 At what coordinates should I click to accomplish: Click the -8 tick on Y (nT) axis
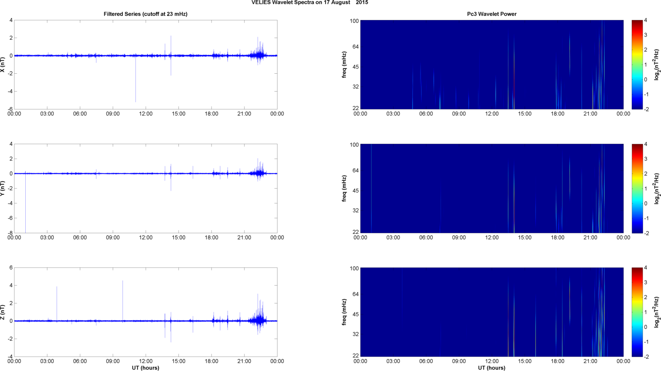pos(10,233)
